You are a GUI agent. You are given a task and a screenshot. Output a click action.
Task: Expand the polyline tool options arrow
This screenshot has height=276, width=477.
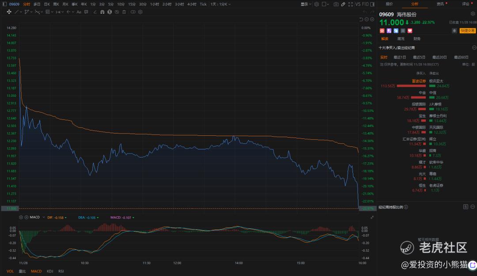coord(31,12)
